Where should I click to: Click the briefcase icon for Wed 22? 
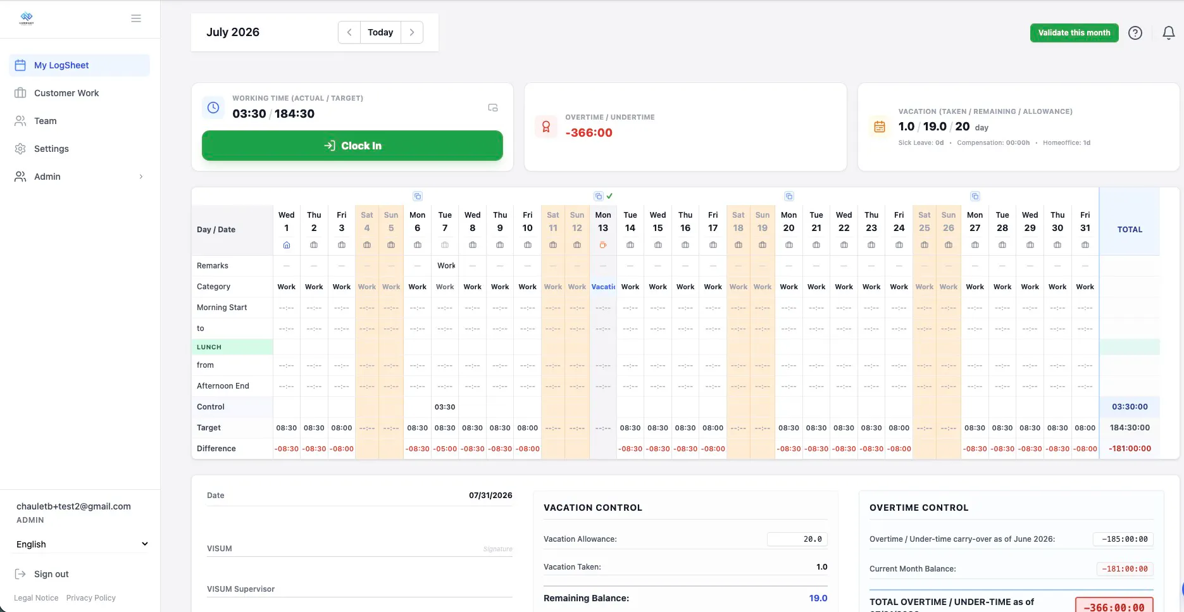pos(844,245)
